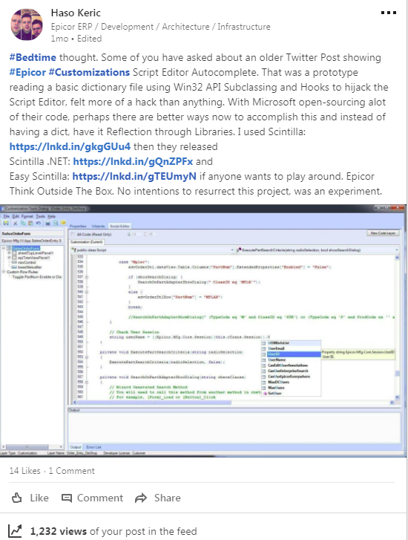Follow the #Customizations hashtag link

pos(89,72)
